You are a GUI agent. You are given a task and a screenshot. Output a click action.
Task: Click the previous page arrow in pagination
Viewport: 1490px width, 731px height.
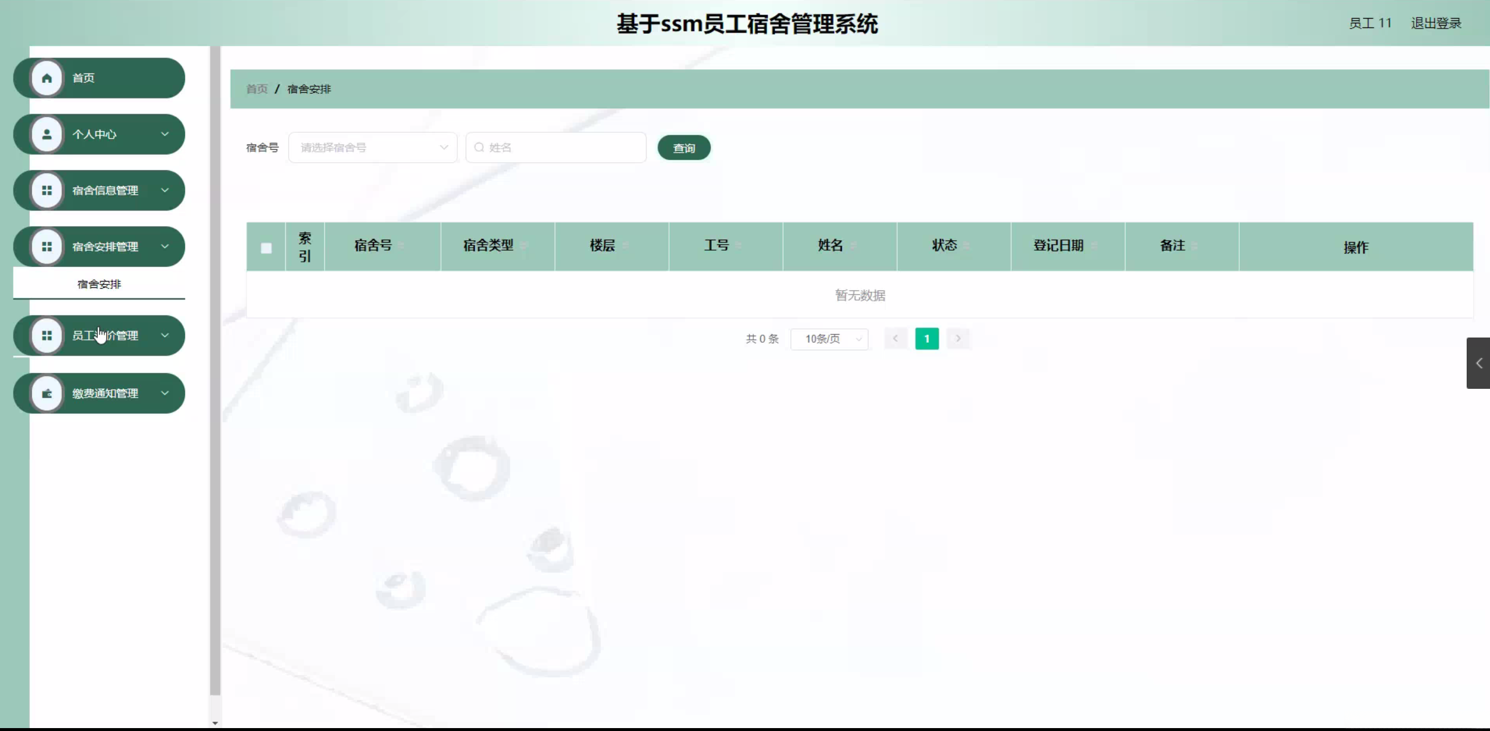point(895,339)
